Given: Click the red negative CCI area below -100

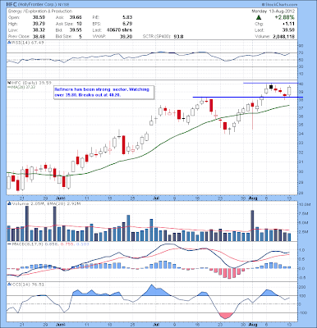Looking at the screenshot, I should click(227, 316).
